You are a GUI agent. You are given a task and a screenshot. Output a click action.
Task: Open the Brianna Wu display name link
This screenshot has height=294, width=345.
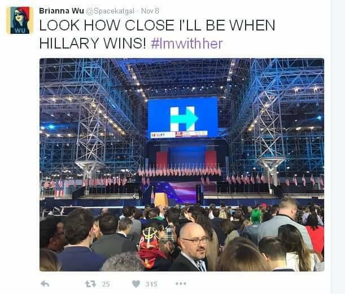pyautogui.click(x=62, y=11)
